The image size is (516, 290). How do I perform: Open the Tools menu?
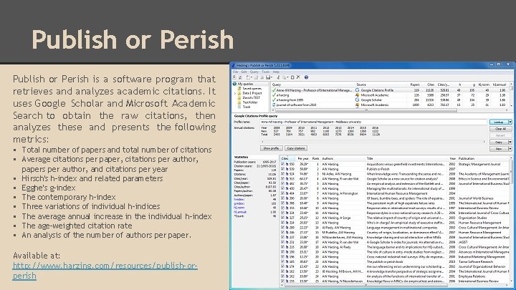click(x=266, y=72)
